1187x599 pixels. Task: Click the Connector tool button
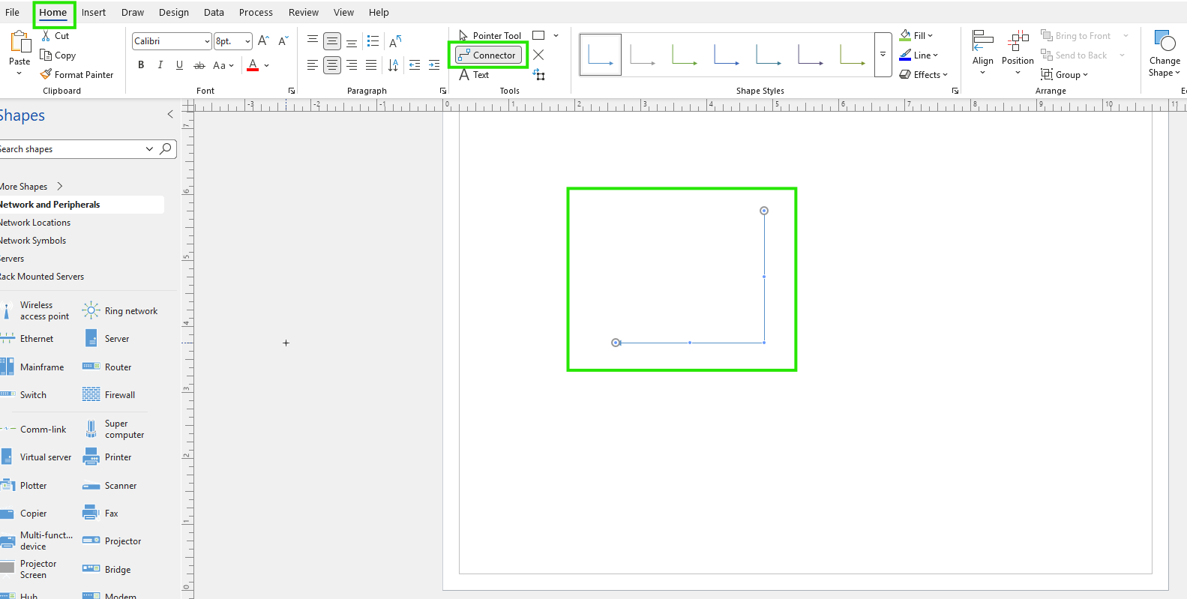pyautogui.click(x=488, y=55)
